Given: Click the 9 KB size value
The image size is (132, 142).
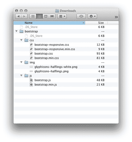Looking at the screenshot, I should pos(101,49).
